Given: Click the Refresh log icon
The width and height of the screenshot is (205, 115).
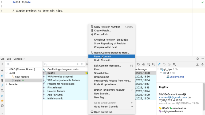Looking at the screenshot, I should tap(139, 64).
